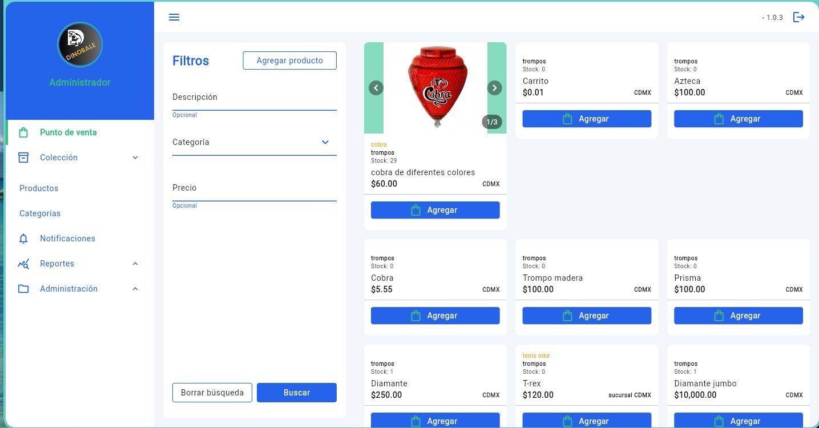This screenshot has height=428, width=819.
Task: Click the price $0.01 on Carrito
Action: click(533, 92)
